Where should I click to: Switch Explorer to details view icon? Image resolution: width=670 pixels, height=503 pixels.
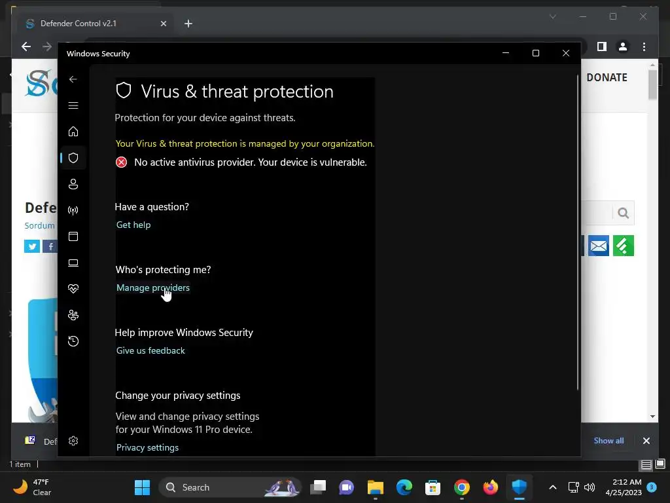click(646, 464)
